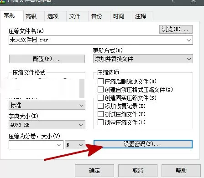The image size is (204, 178).
Task: Expand the archive name dropdown arrow
Action: click(189, 40)
